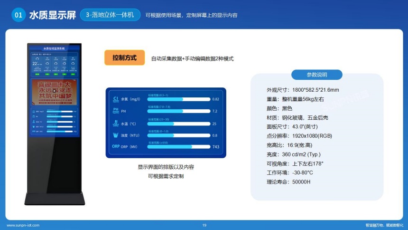Click the 水质显示屏 title

pyautogui.click(x=53, y=15)
